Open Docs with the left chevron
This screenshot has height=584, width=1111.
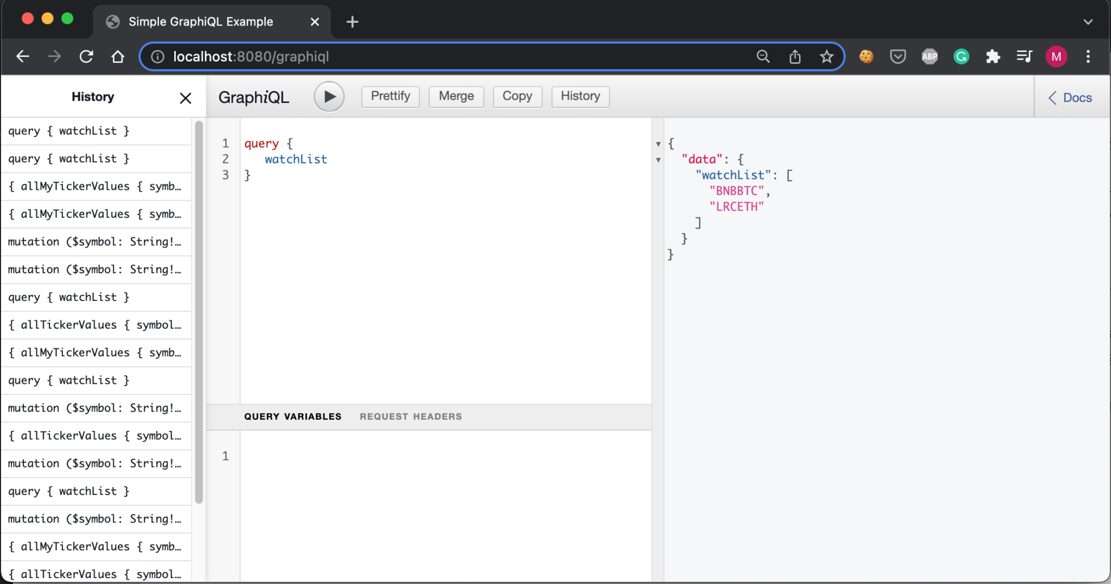pos(1053,98)
